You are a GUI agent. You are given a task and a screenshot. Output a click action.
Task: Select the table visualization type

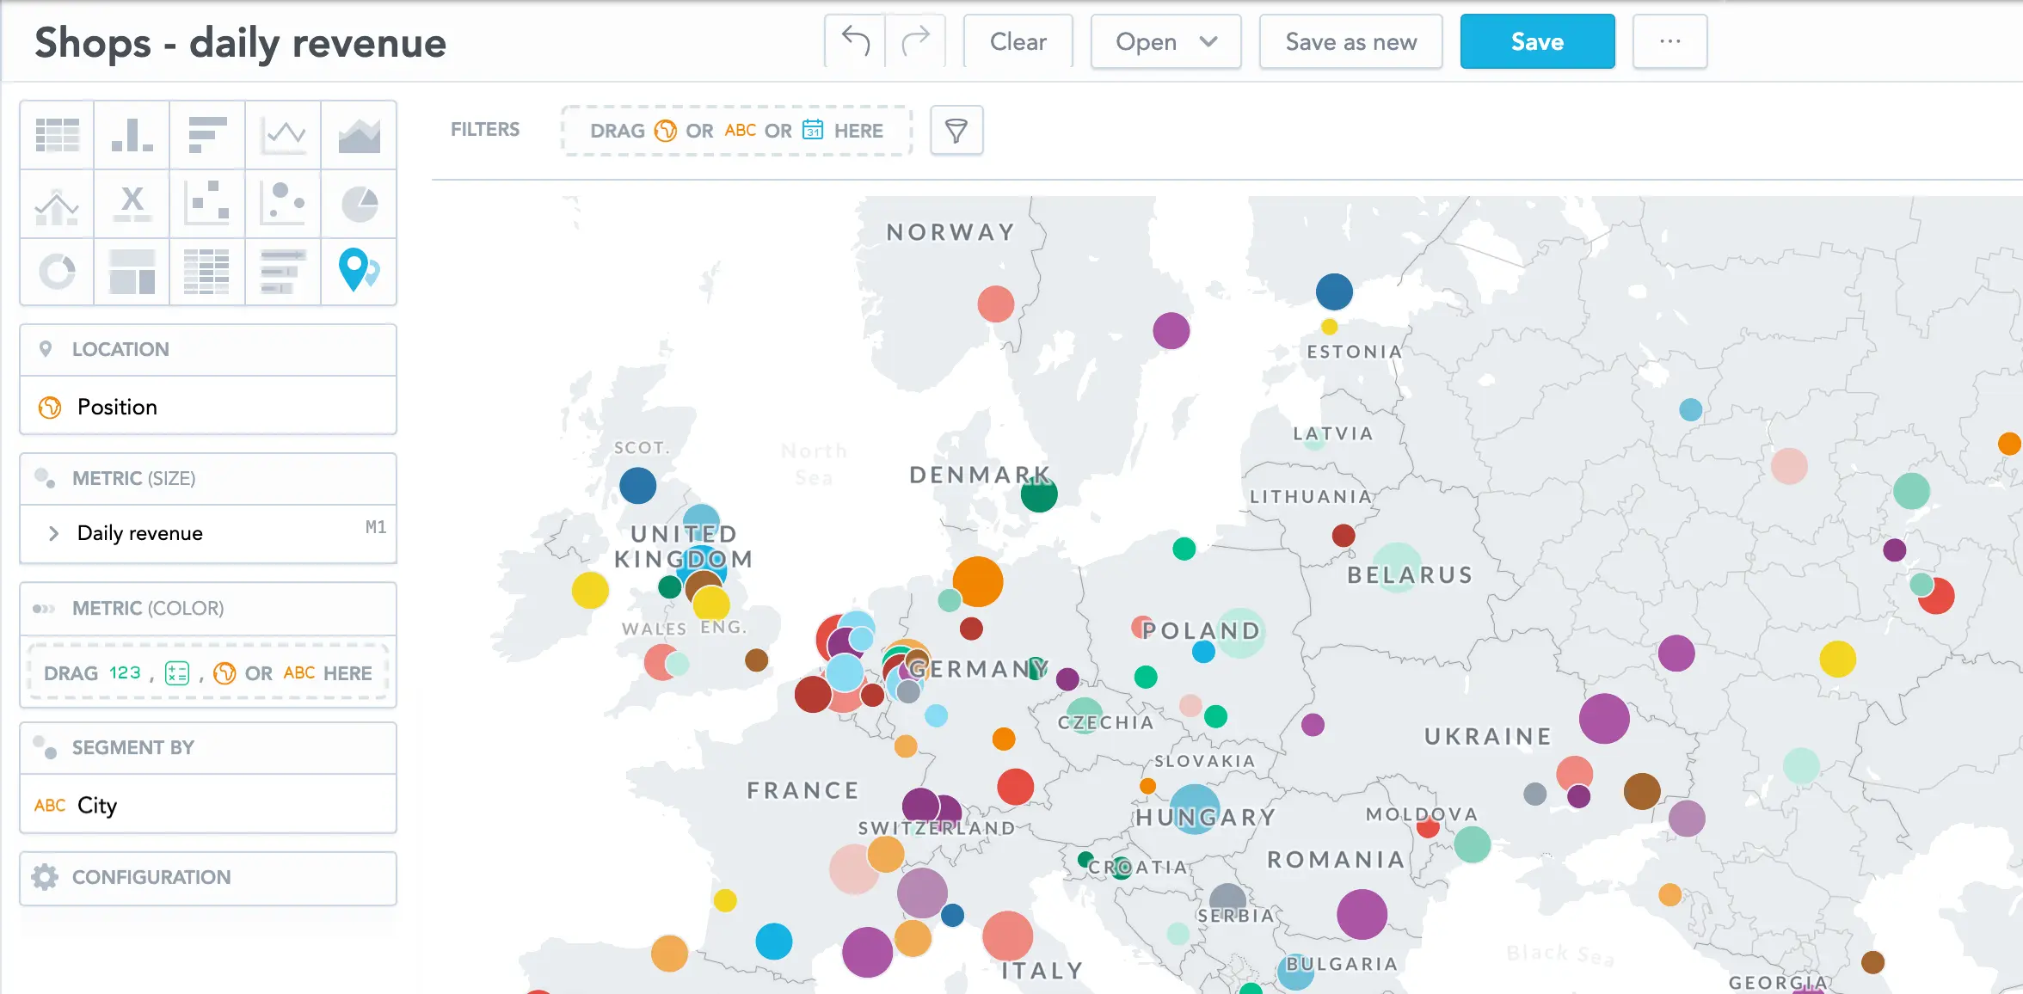coord(57,135)
